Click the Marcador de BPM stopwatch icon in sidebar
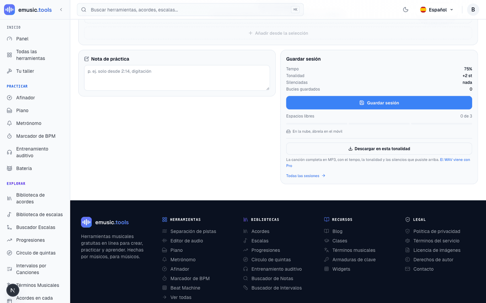This screenshot has width=486, height=303. (x=9, y=136)
